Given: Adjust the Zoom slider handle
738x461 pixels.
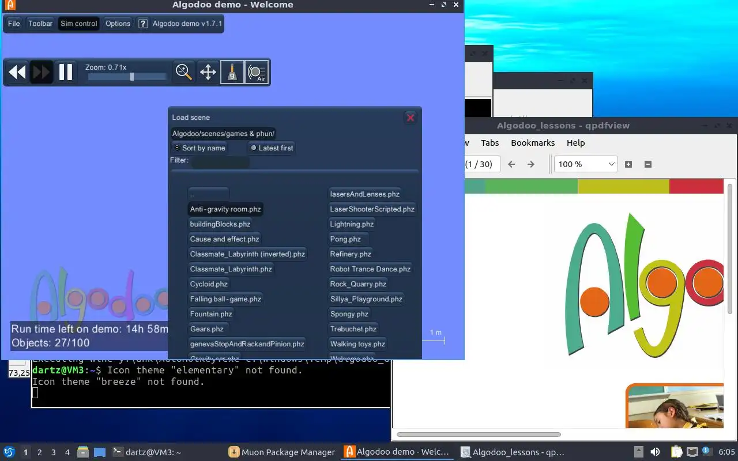Looking at the screenshot, I should coord(132,77).
